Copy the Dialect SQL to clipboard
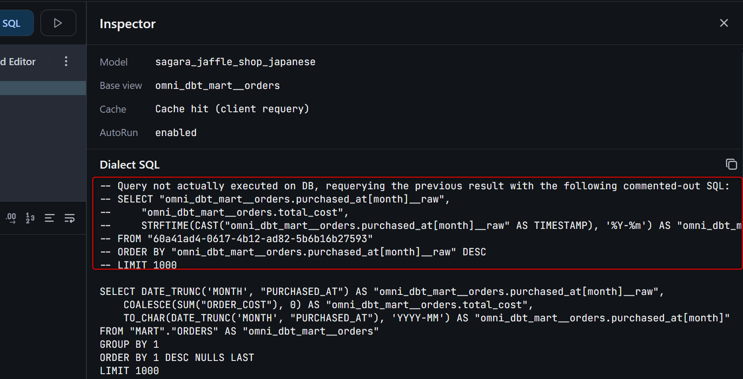743x379 pixels. click(x=731, y=164)
